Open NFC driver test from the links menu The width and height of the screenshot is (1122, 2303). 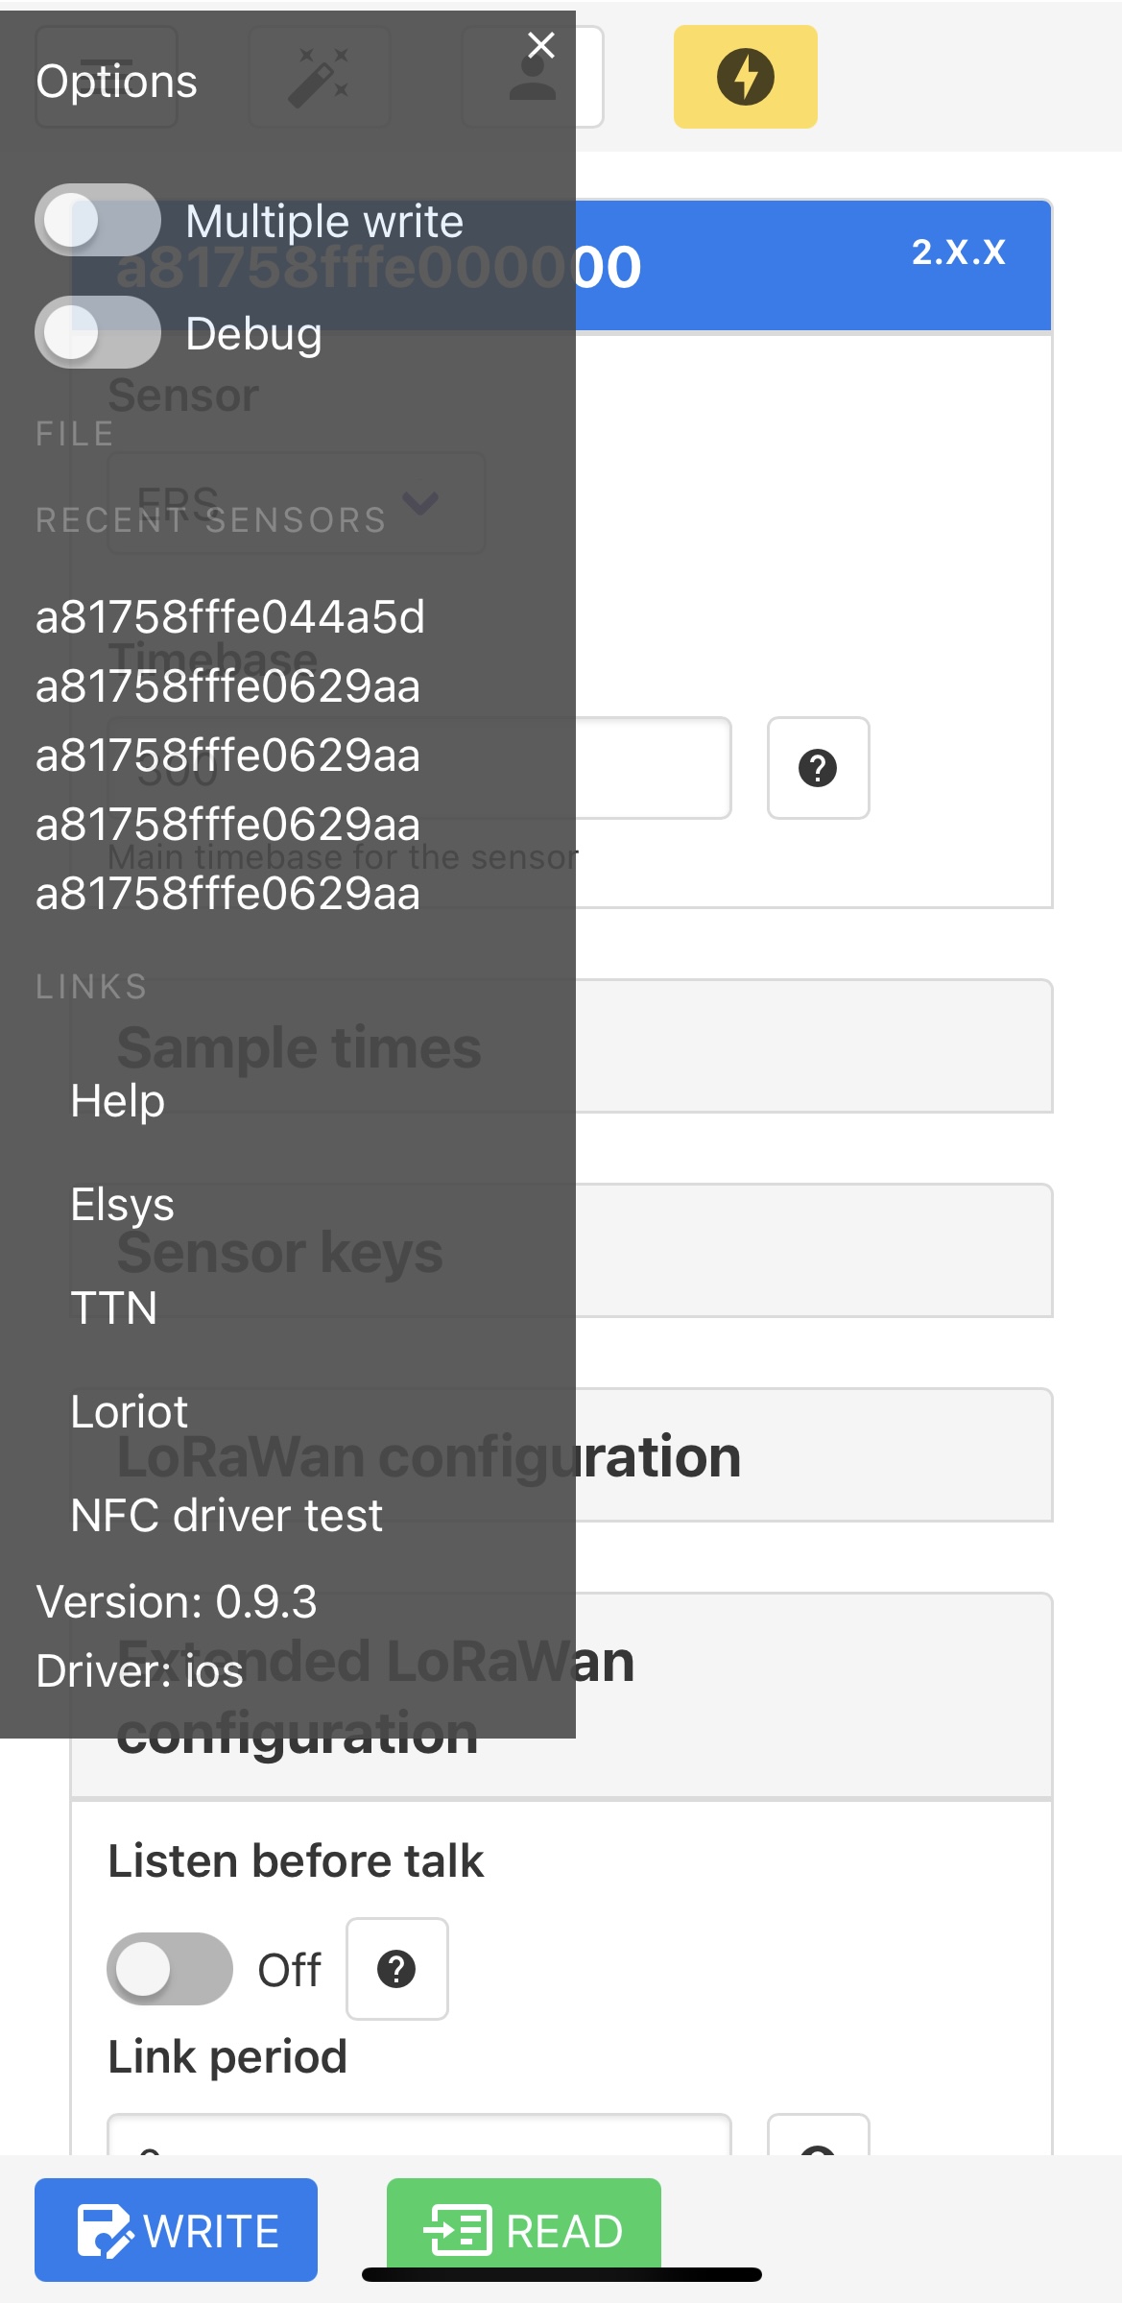click(x=227, y=1516)
